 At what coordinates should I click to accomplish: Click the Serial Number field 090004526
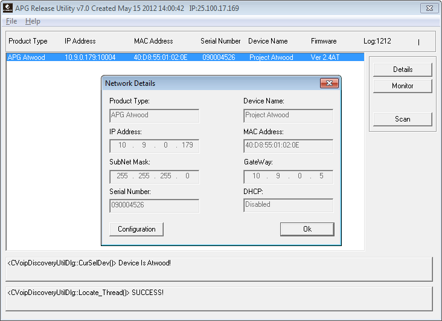click(154, 206)
